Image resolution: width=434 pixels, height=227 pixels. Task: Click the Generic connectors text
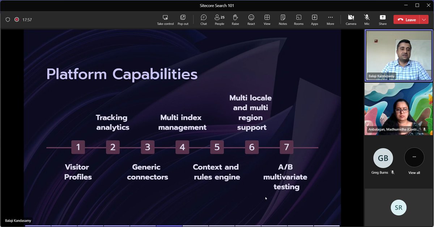pyautogui.click(x=148, y=172)
